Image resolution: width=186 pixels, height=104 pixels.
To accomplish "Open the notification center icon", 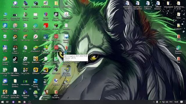I will (181, 102).
